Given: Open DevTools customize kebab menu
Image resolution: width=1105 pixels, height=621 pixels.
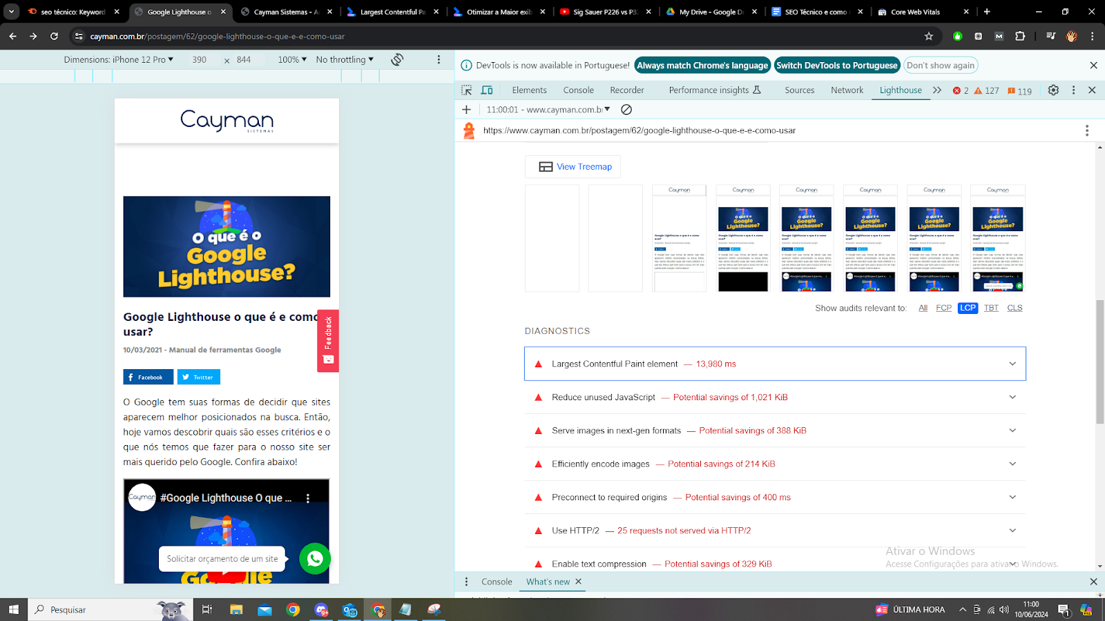Looking at the screenshot, I should click(x=1073, y=90).
